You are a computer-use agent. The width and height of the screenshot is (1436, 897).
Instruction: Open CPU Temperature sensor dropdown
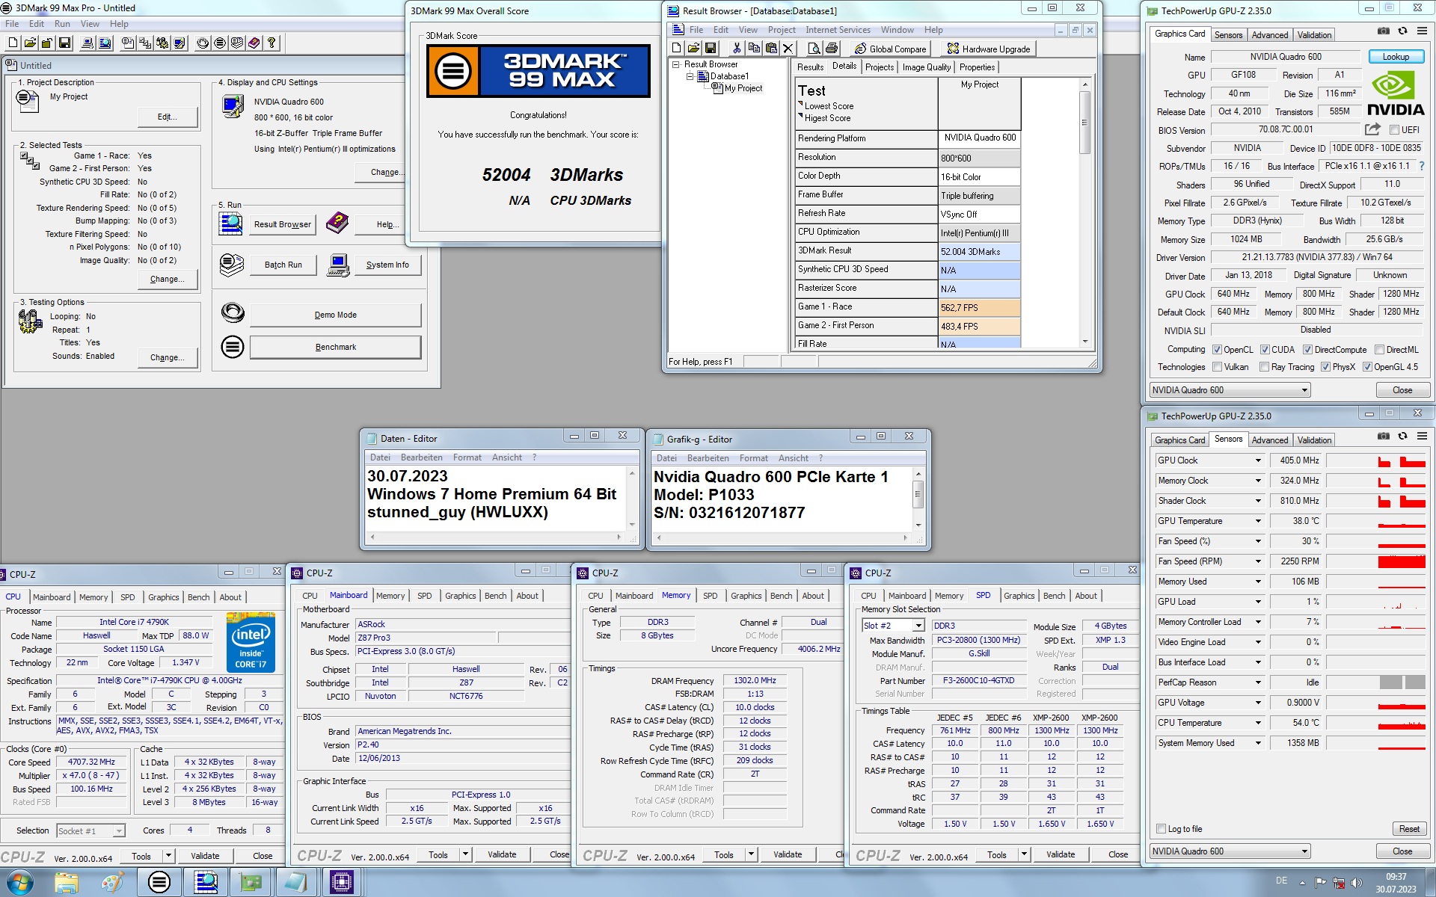(x=1258, y=723)
